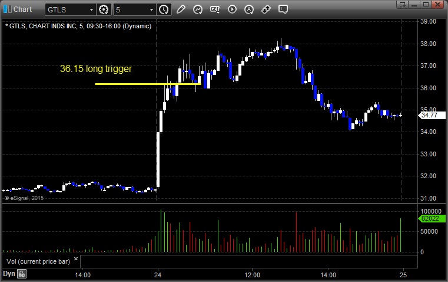Screen dimensions: 448x282
Task: Open the alerts A icon menu
Action: point(249,9)
